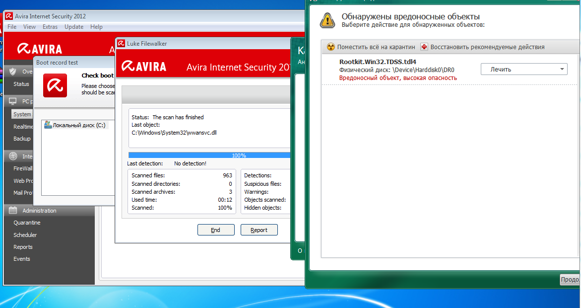The height and width of the screenshot is (308, 581).
Task: Select Status in Avira sidebar
Action: click(x=21, y=84)
